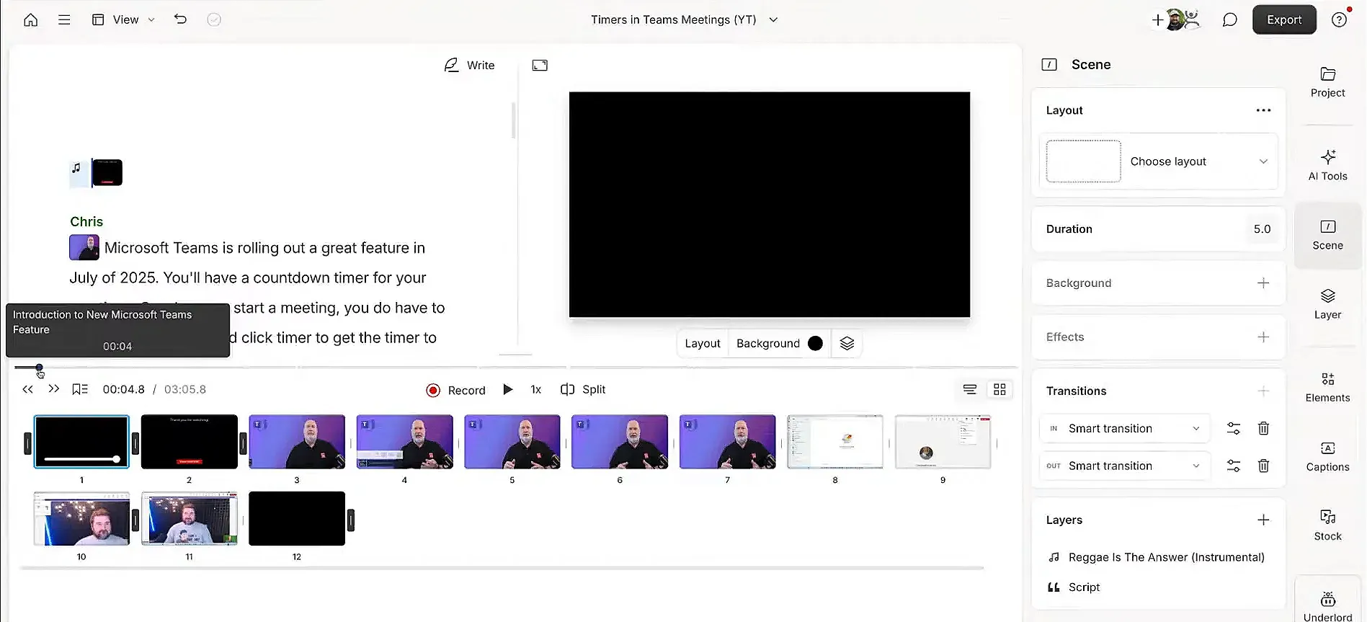This screenshot has height=622, width=1367.
Task: Open the Elements tab
Action: tap(1327, 388)
